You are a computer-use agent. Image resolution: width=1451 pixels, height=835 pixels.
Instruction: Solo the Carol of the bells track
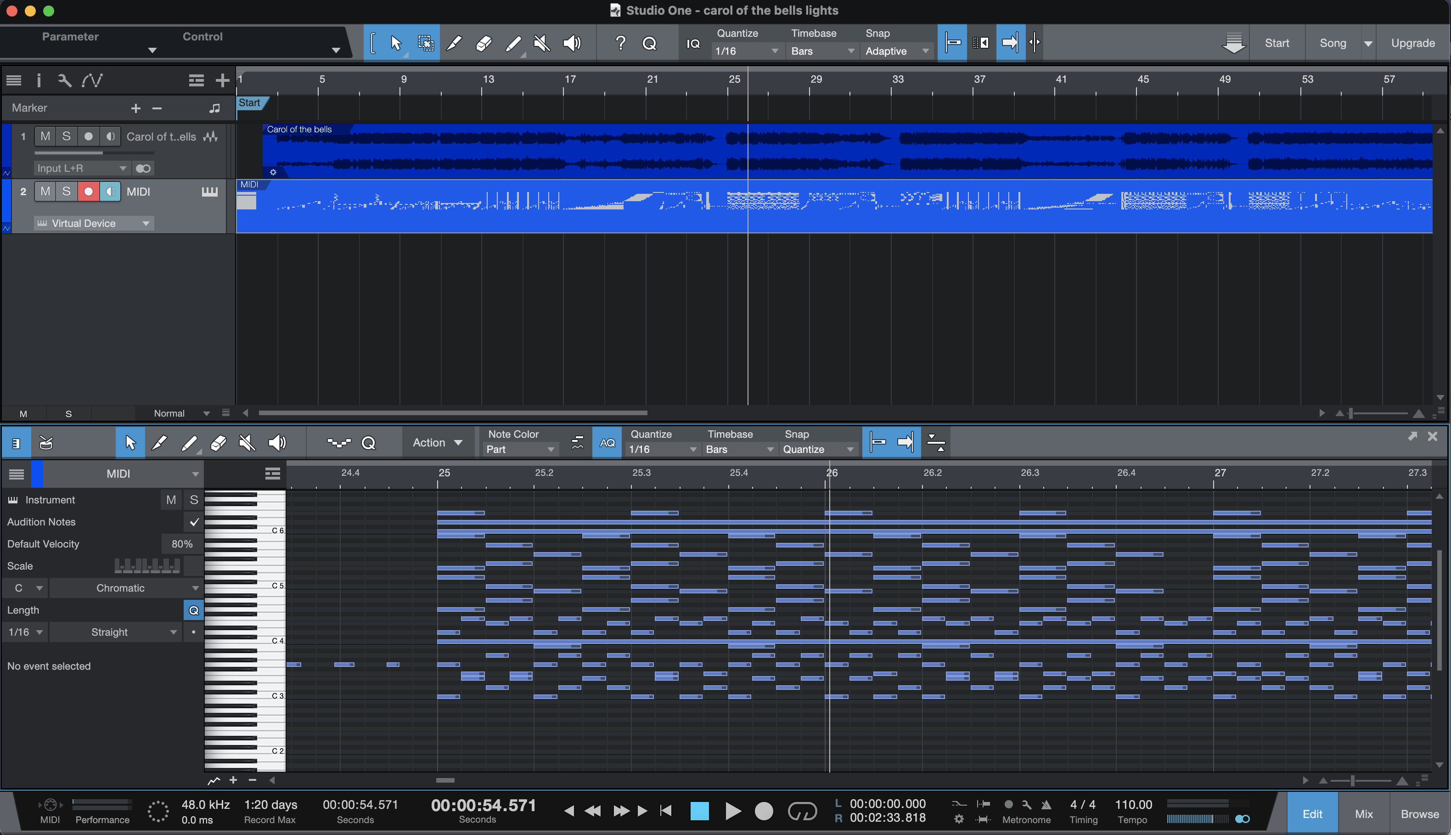[67, 136]
